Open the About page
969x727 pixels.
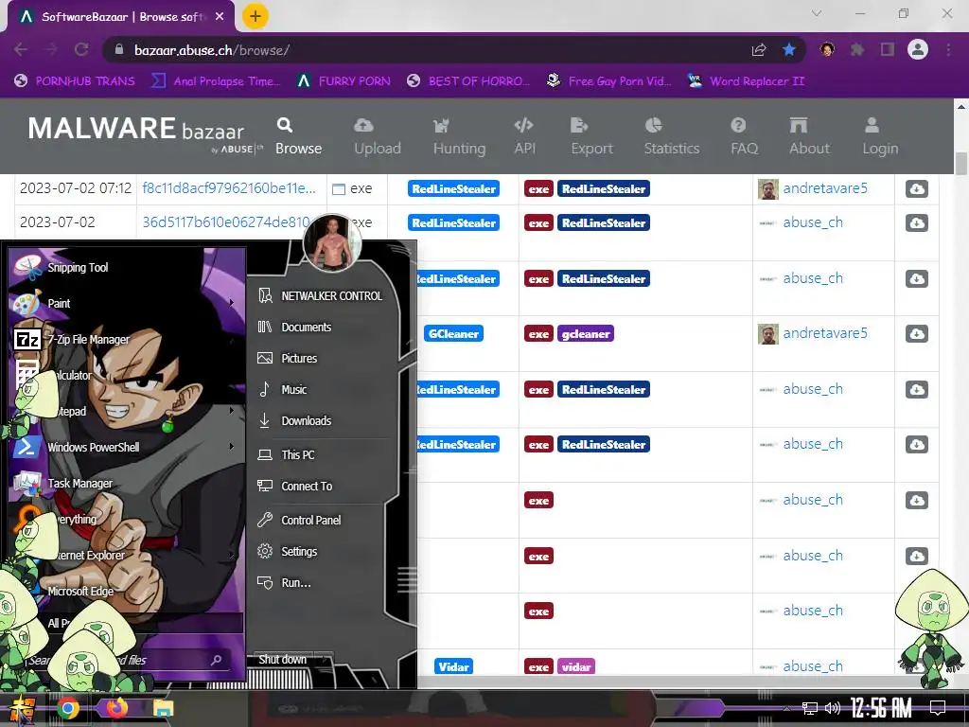pyautogui.click(x=809, y=136)
